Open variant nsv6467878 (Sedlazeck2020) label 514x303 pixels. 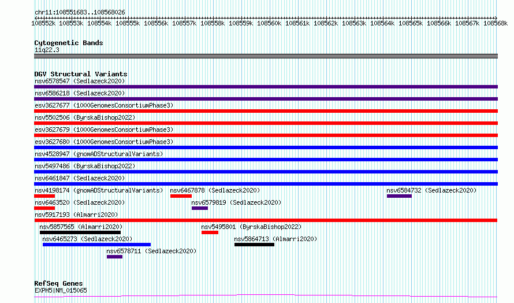point(215,190)
